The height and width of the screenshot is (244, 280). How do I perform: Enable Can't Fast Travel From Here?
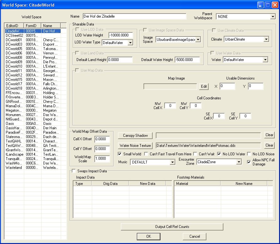146,154
